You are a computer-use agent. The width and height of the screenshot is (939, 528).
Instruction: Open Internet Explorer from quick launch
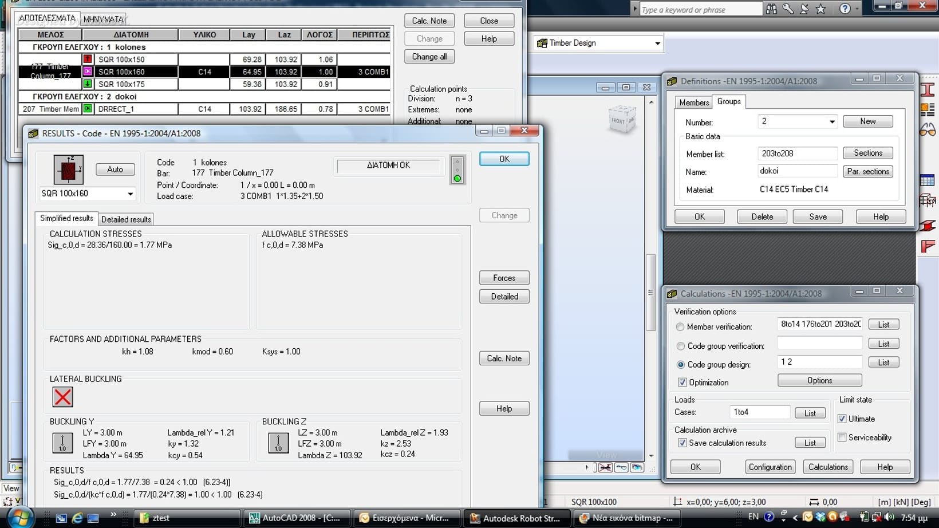click(x=77, y=518)
